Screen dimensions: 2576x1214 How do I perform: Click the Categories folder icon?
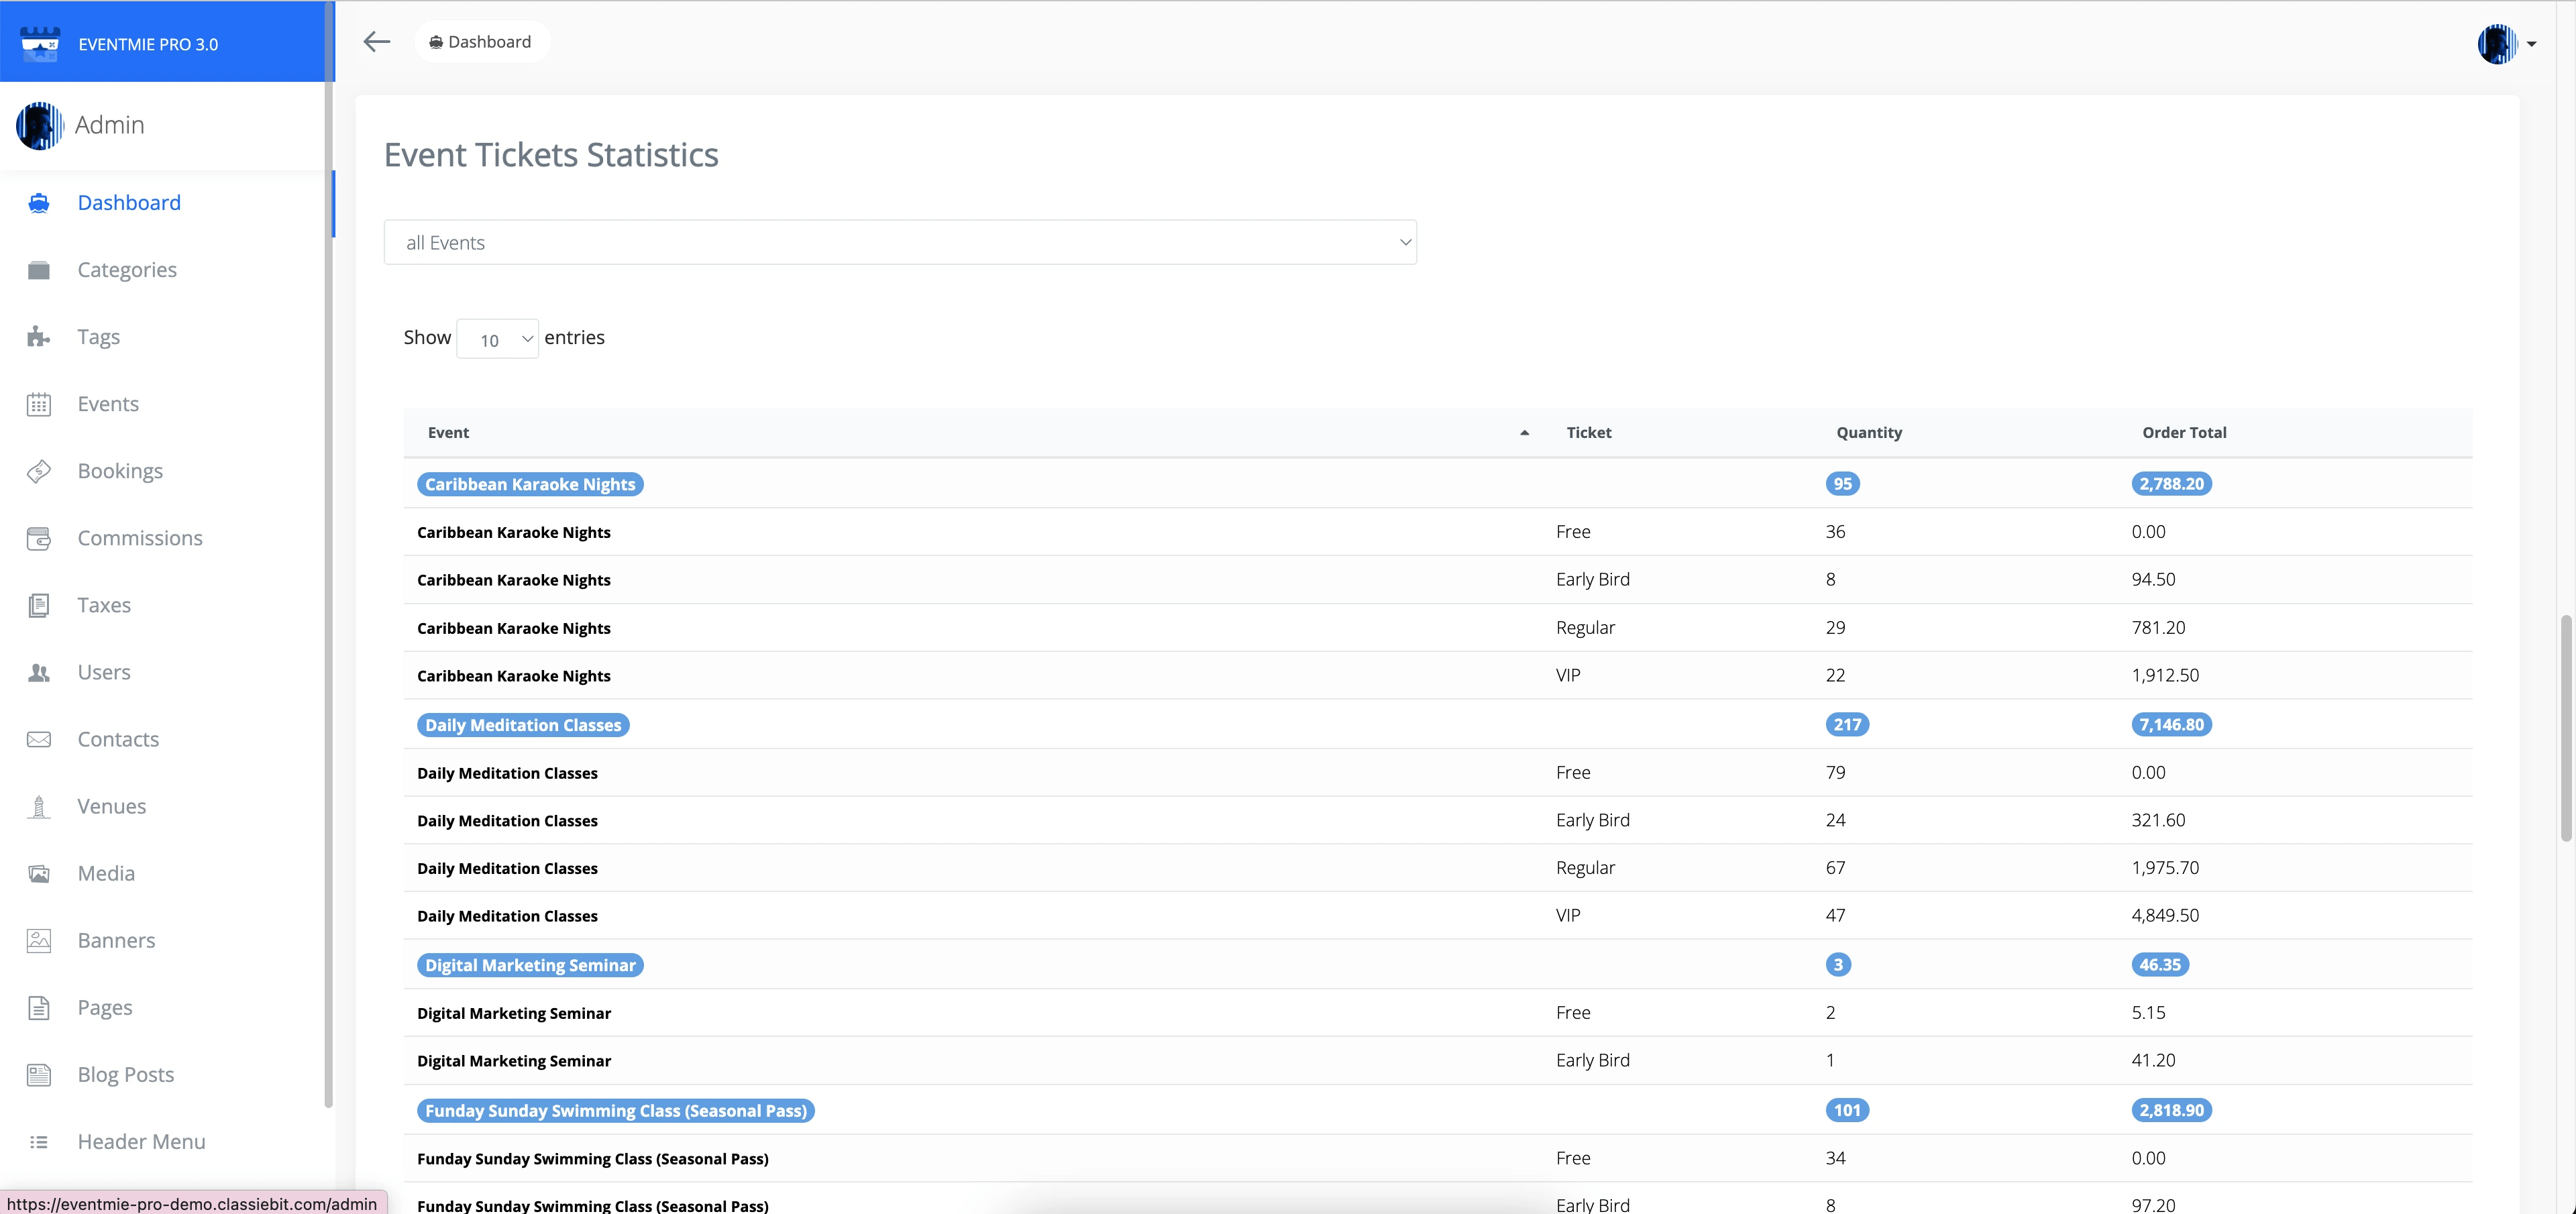pyautogui.click(x=39, y=270)
